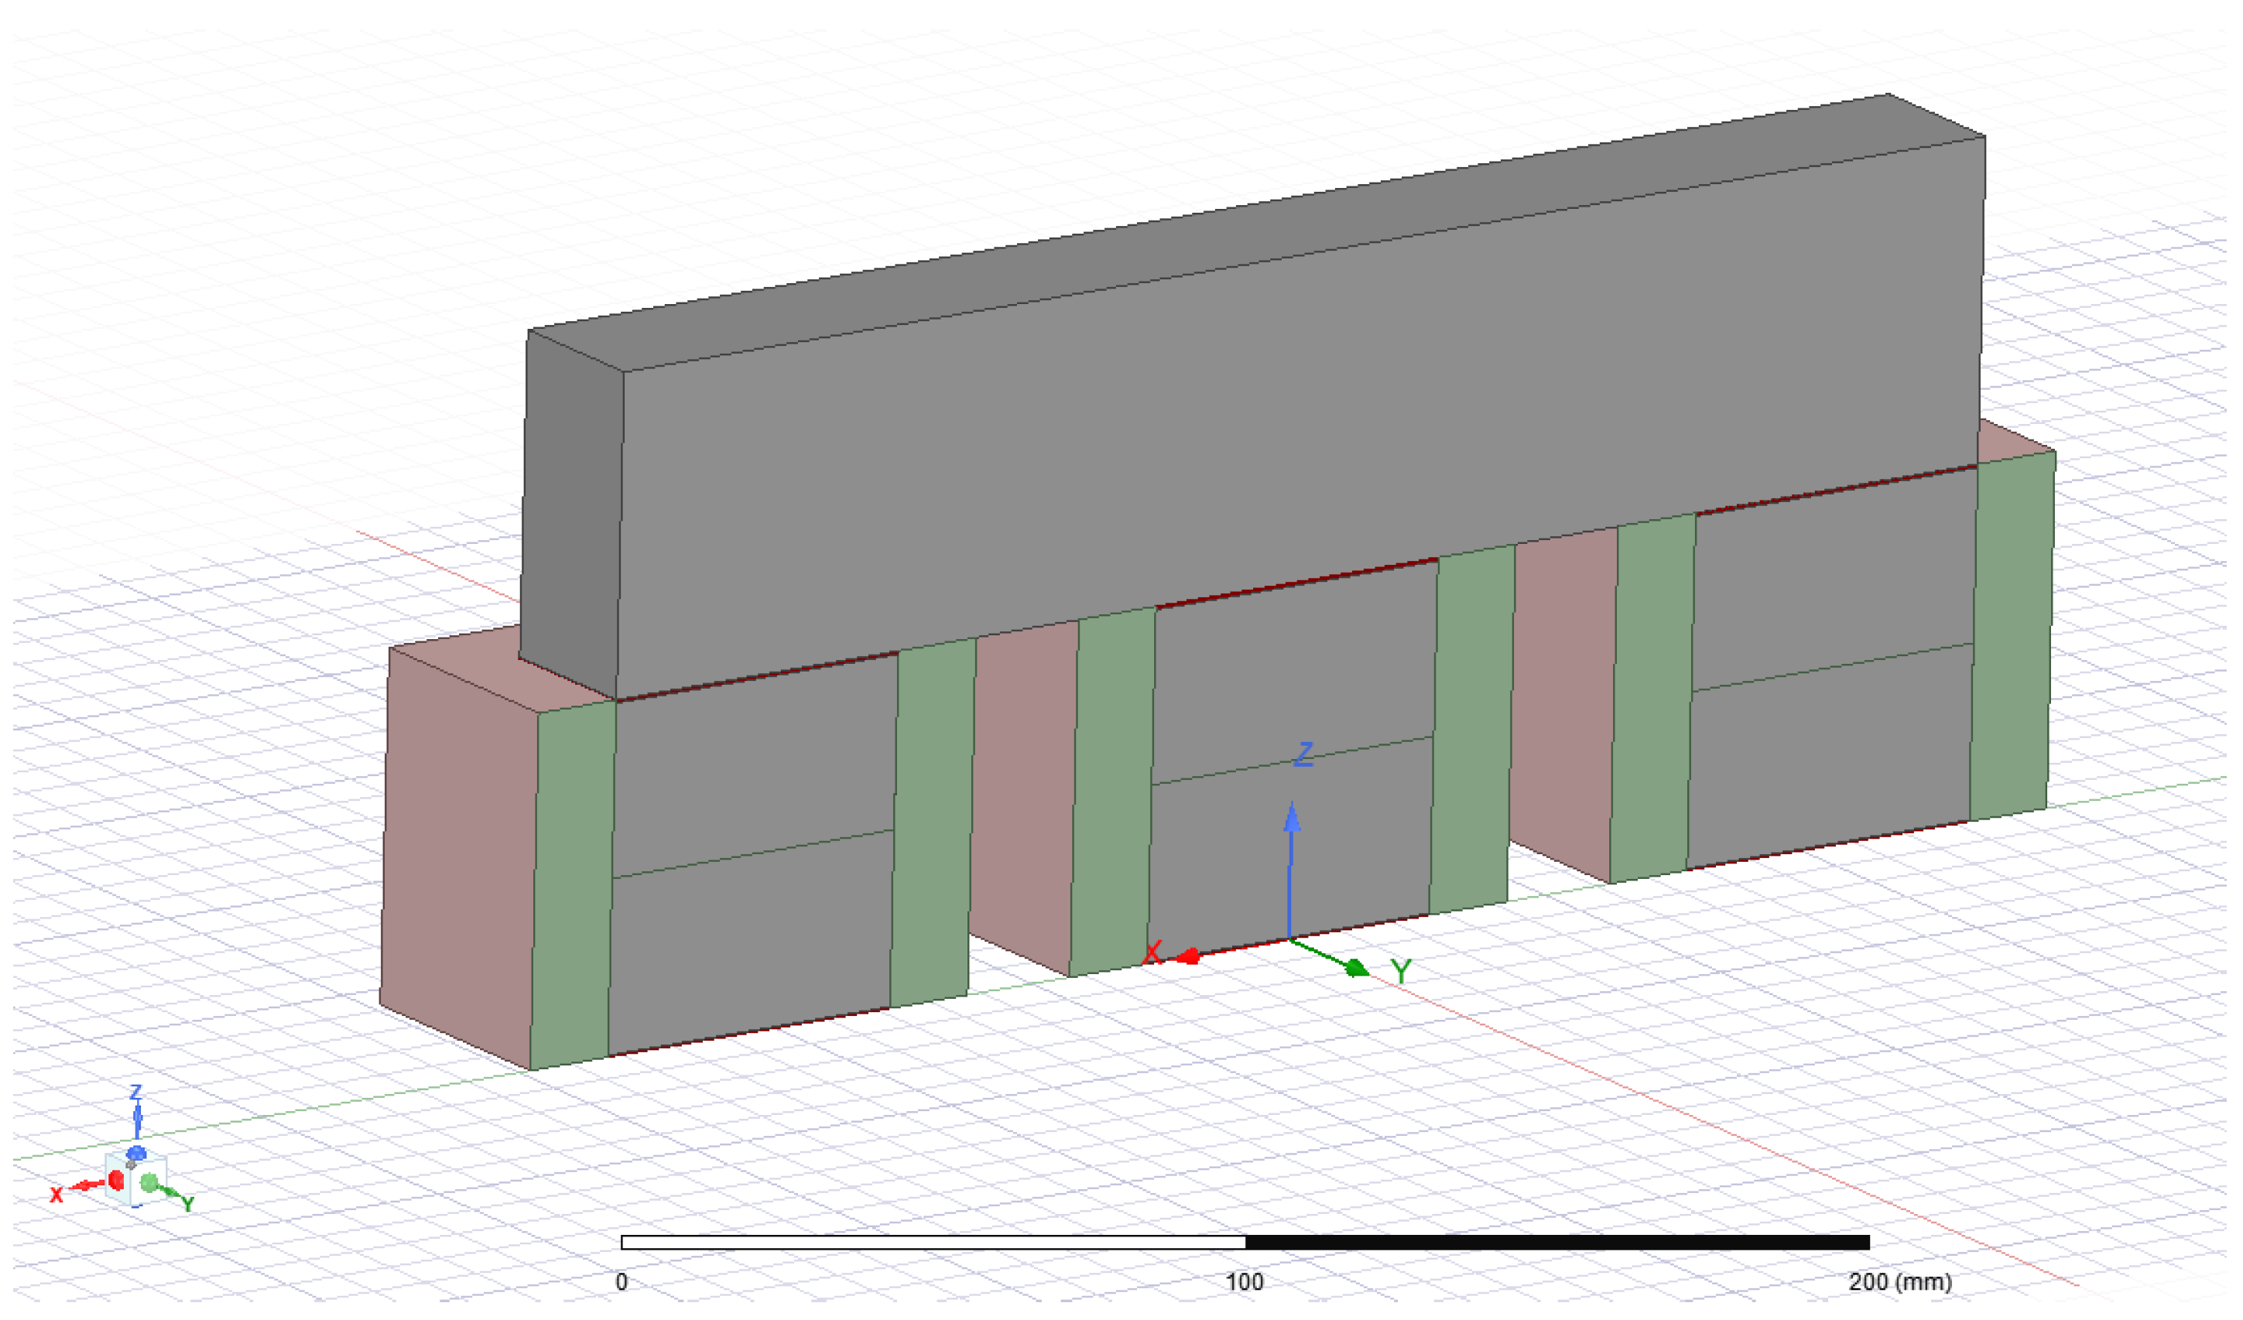
Task: Click the blue Z ball on orientation gizmo
Action: (x=136, y=1154)
